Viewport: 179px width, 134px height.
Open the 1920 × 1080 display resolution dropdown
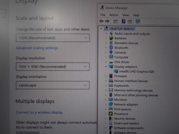pos(53,66)
